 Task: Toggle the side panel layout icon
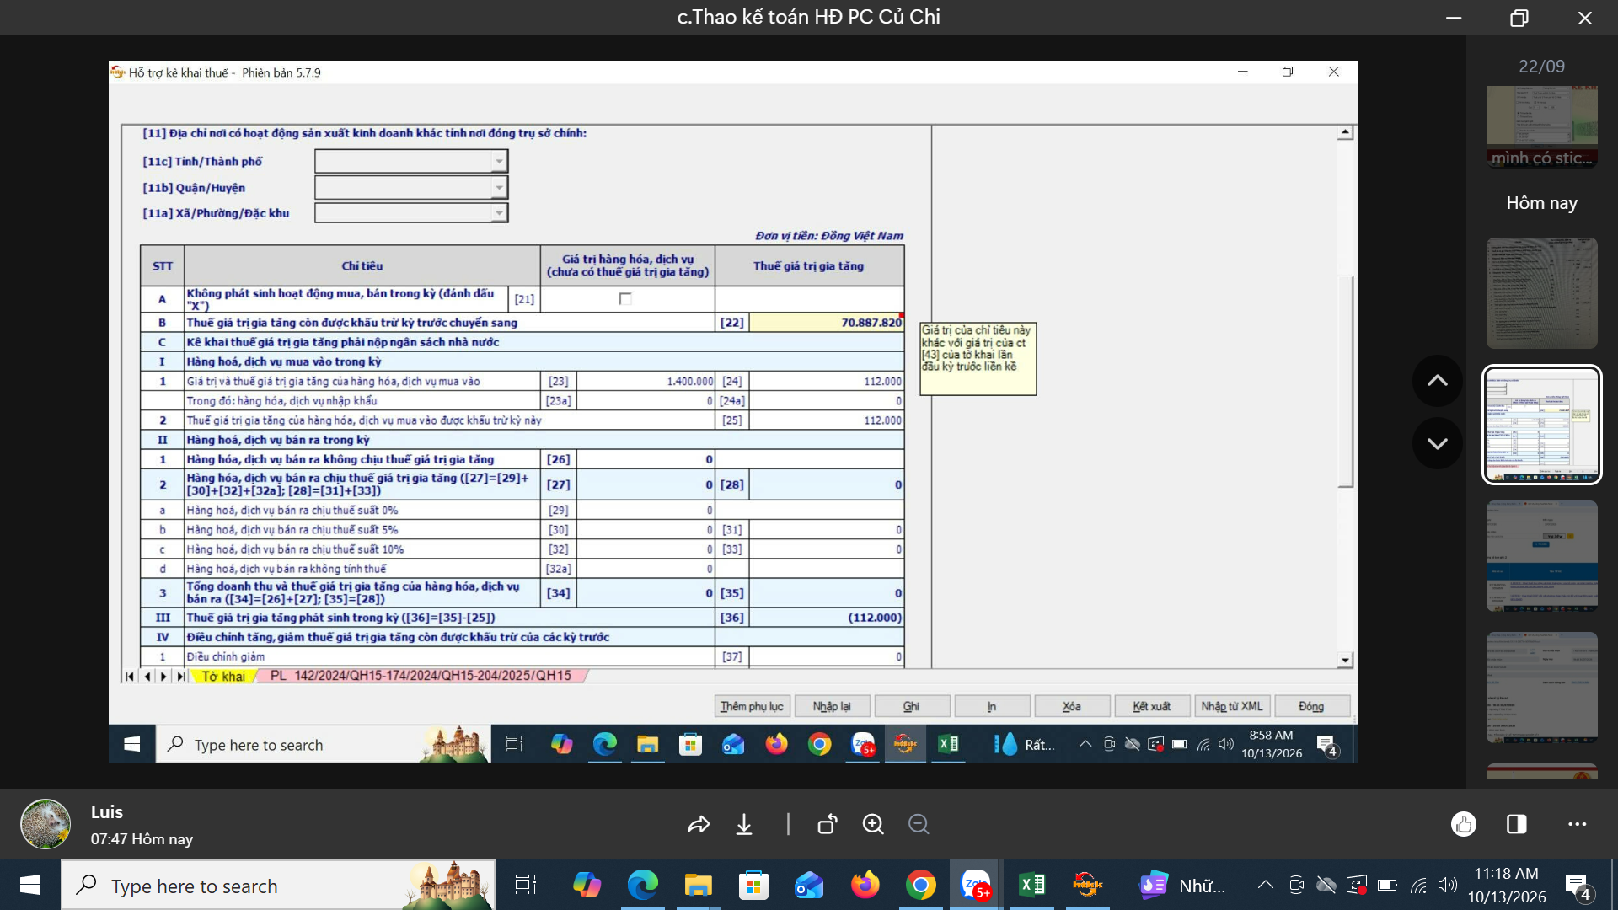(1517, 824)
